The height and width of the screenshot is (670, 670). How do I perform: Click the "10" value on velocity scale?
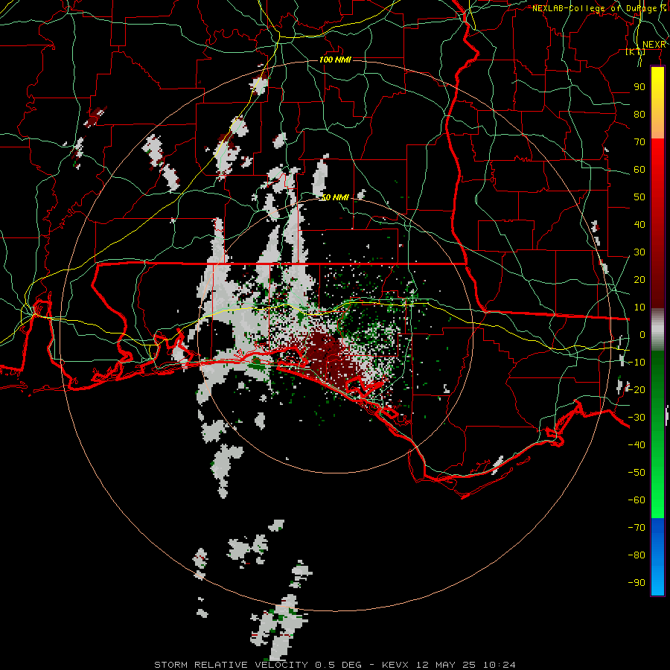point(639,307)
